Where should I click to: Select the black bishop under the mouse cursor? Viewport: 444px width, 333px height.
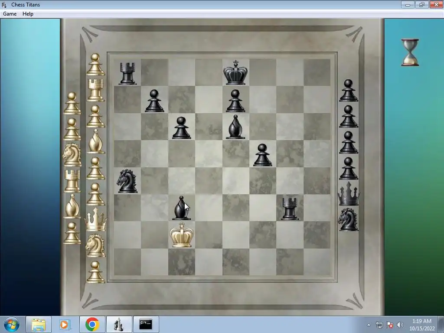click(181, 208)
